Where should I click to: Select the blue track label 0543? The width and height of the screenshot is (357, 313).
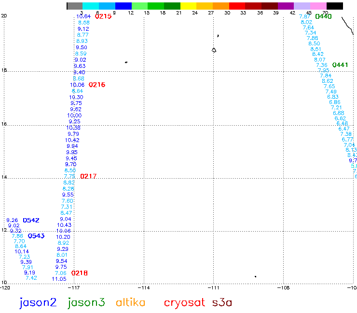coord(36,236)
